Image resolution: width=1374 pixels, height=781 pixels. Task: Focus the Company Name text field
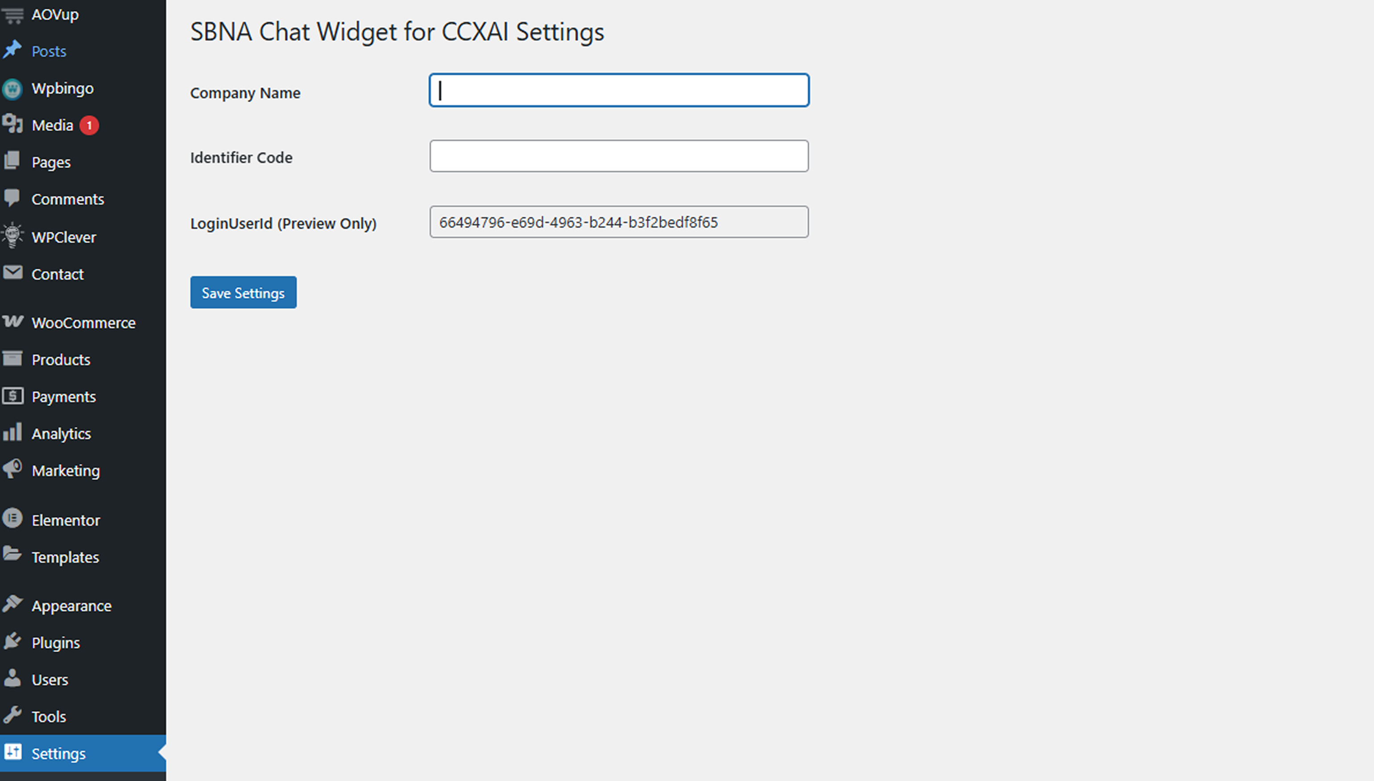coord(619,90)
